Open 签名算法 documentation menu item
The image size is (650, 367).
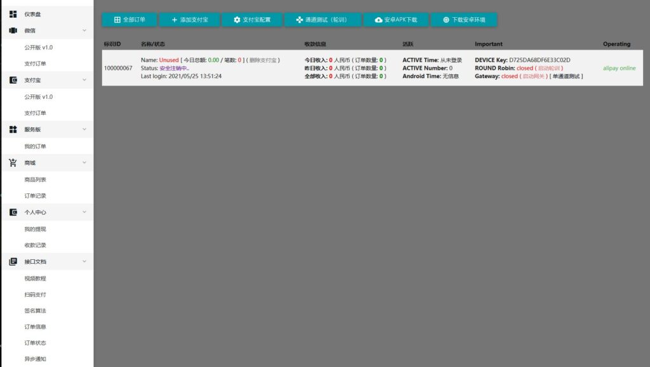point(35,311)
